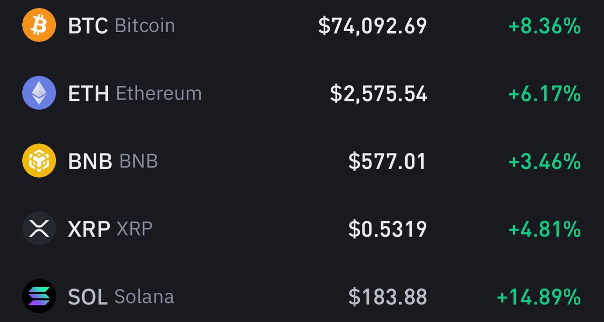604x322 pixels.
Task: Click the Solana logo icon
Action: click(x=39, y=296)
